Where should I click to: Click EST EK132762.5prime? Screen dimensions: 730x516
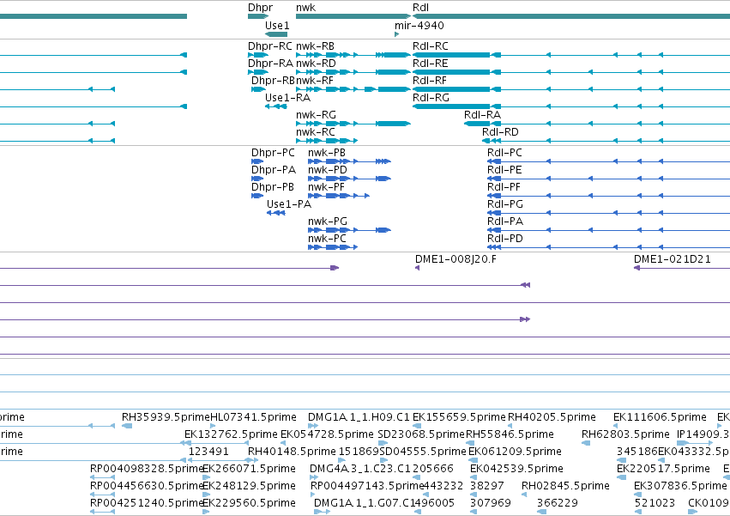(231, 434)
